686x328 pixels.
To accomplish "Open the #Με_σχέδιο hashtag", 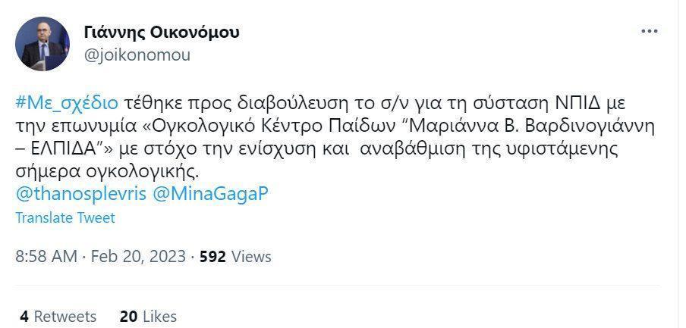I will coord(66,102).
